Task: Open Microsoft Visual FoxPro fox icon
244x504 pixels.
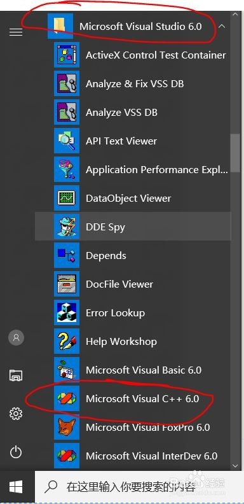Action: [x=67, y=427]
